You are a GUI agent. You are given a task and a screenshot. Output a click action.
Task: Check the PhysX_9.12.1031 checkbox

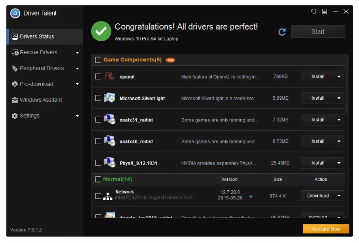click(98, 163)
